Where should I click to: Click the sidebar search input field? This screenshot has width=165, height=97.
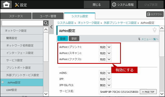pyautogui.click(x=23, y=23)
